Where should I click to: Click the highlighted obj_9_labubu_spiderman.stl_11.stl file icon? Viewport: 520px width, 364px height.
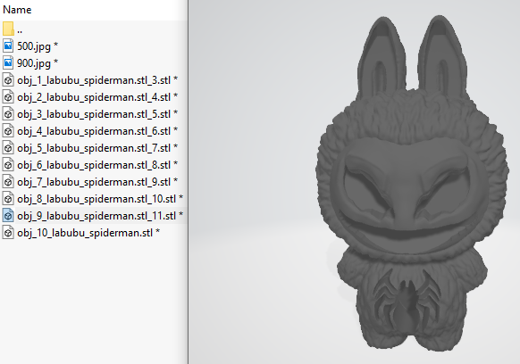(x=8, y=215)
